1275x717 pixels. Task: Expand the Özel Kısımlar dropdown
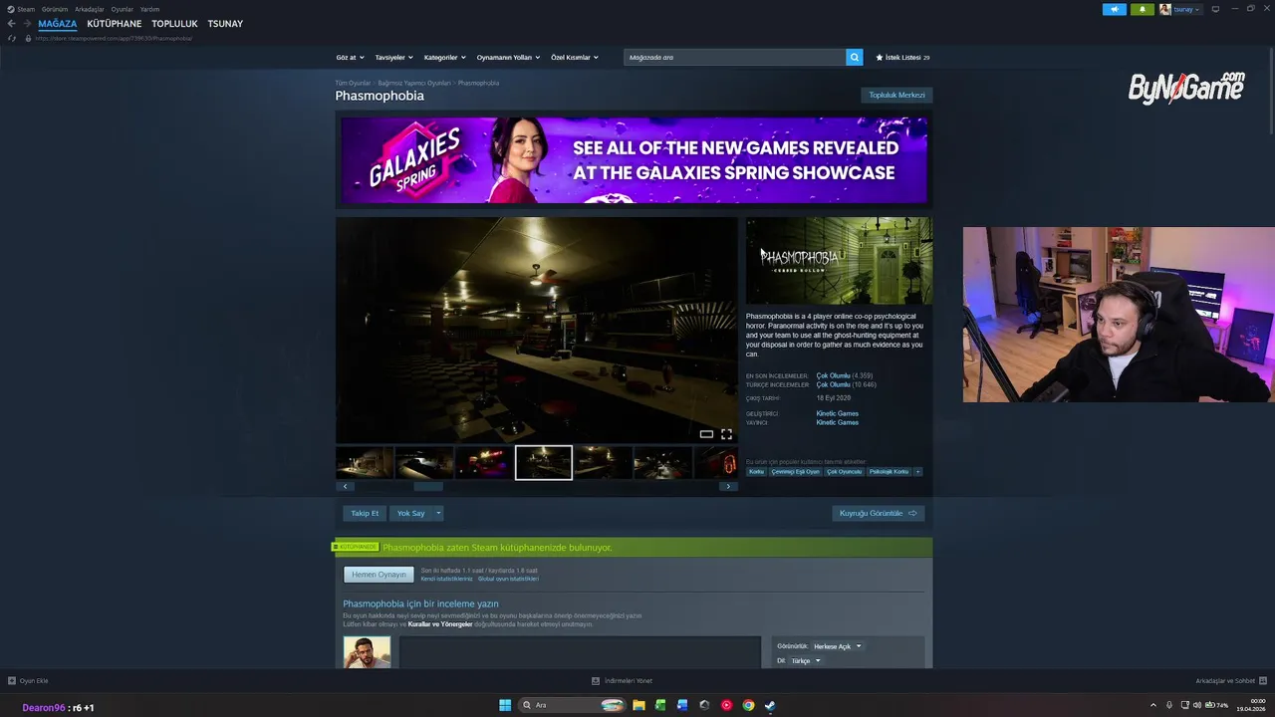point(575,57)
